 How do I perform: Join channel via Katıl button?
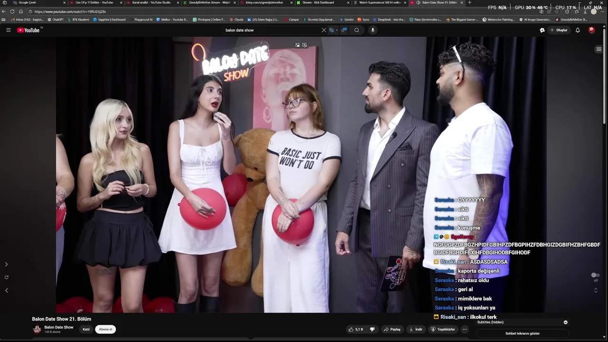coord(86,329)
